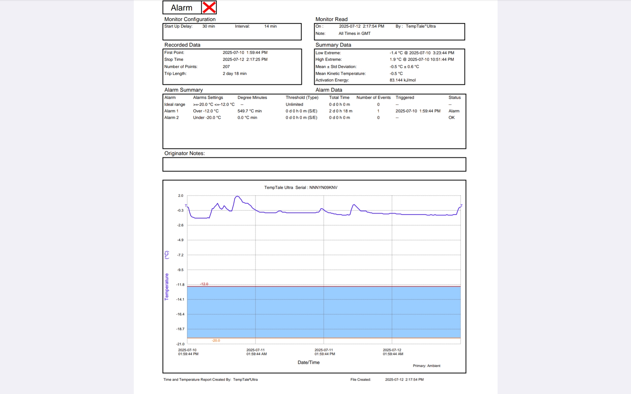Screen dimensions: 631x394
Task: Click the vertical Temperature axis label
Action: tap(167, 286)
